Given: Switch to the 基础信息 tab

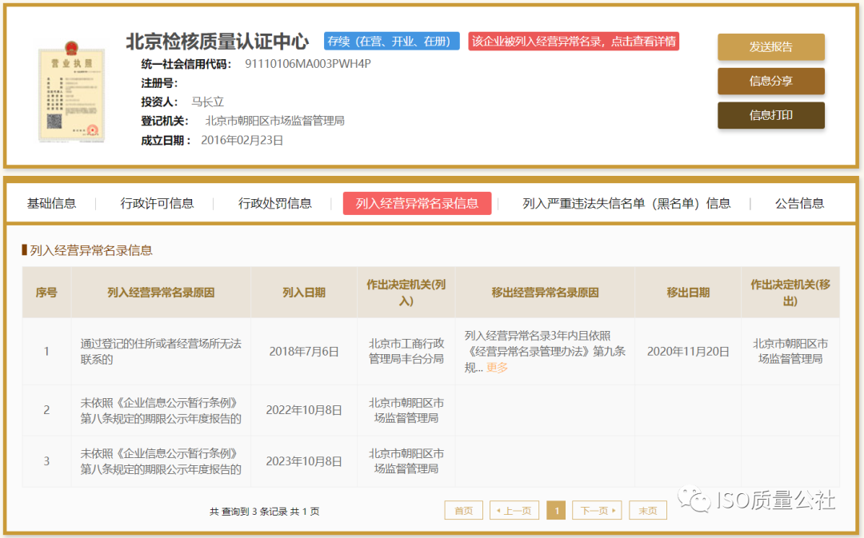Looking at the screenshot, I should pyautogui.click(x=51, y=203).
